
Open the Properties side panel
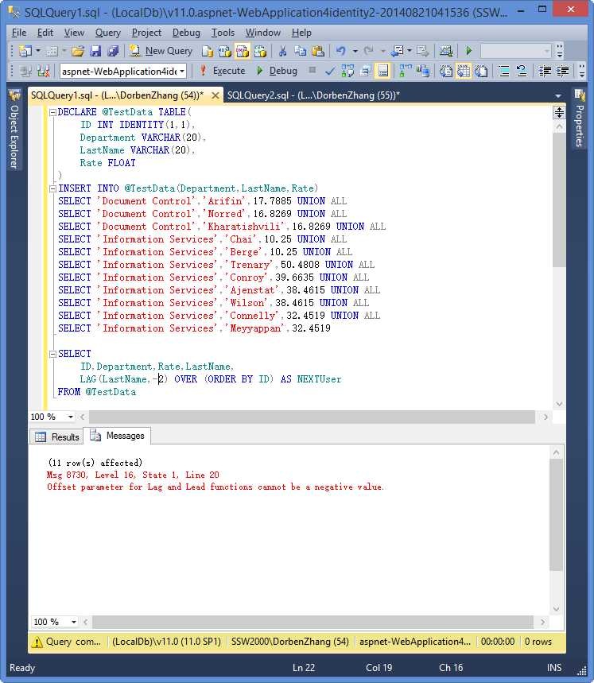pos(580,118)
